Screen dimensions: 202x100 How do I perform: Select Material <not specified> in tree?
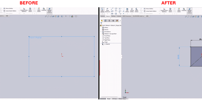click(109, 34)
